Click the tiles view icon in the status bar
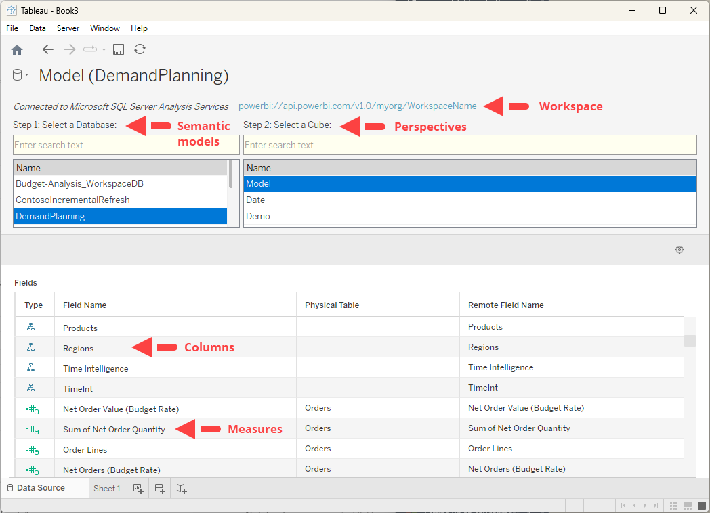 [x=673, y=506]
